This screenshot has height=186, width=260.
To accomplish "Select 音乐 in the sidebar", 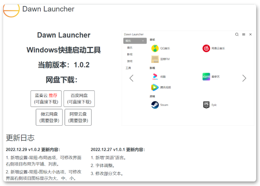I will (130, 47).
